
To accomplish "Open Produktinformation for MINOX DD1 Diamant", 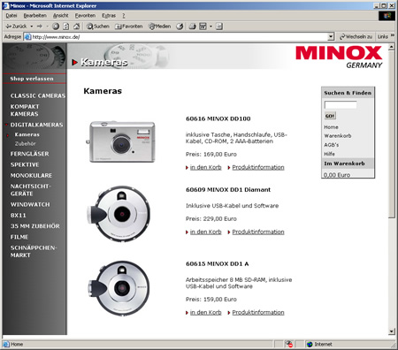I will [258, 232].
